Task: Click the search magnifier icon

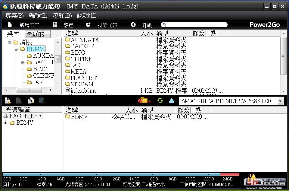Action: 164,24
